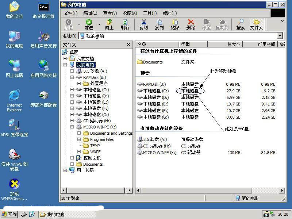Click the 向上 (Up) toolbar icon

(109, 24)
